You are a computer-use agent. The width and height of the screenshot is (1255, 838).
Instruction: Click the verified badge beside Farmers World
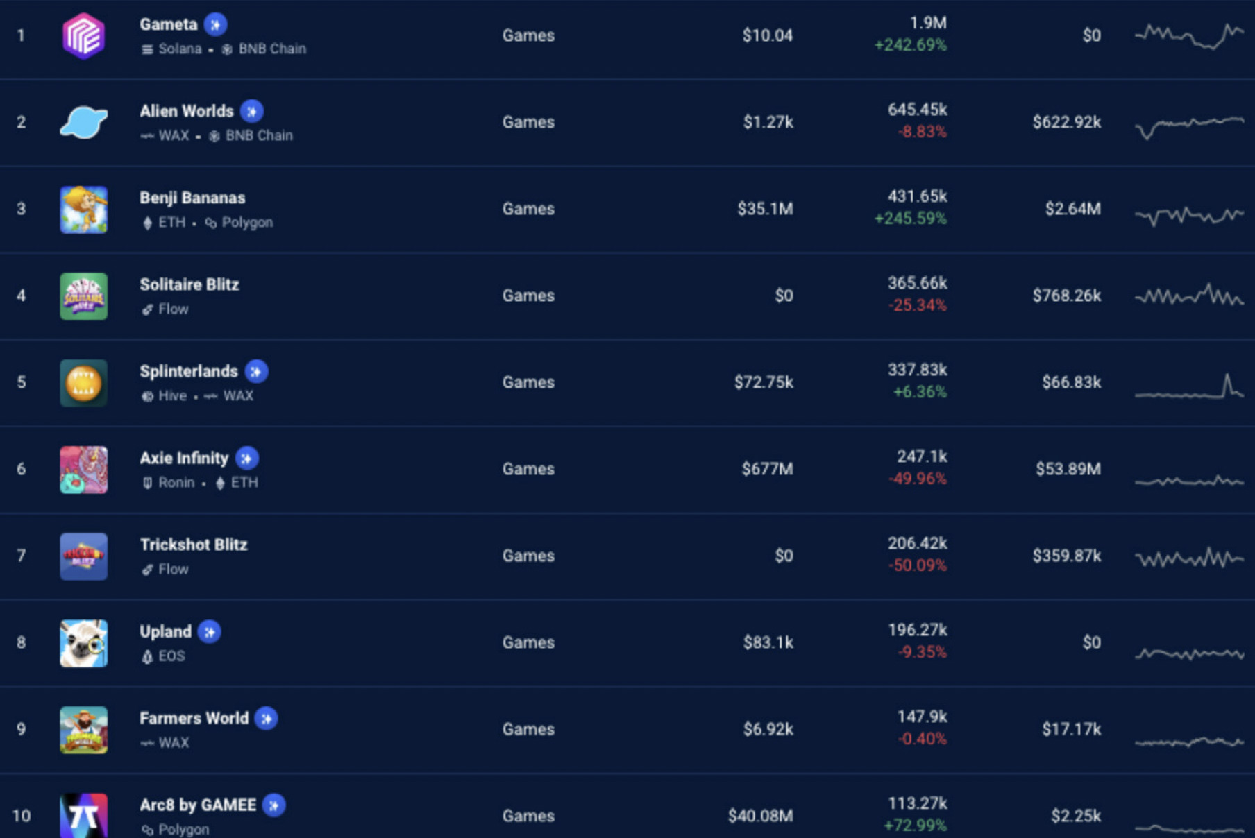[x=267, y=719]
